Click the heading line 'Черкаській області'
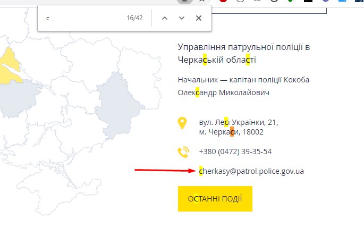This screenshot has width=364, height=244. [x=217, y=60]
